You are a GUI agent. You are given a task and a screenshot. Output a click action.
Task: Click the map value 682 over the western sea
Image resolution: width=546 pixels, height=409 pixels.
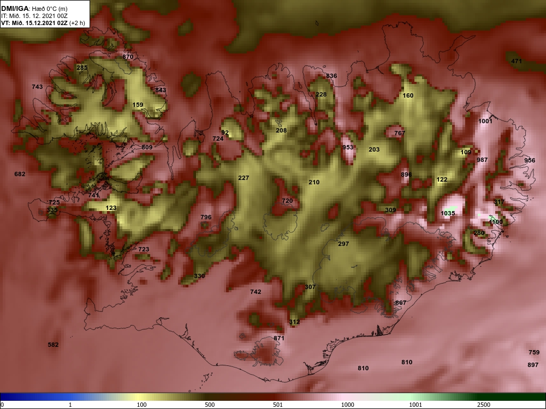(x=20, y=174)
